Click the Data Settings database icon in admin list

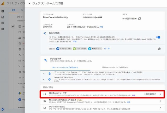click(20, 49)
